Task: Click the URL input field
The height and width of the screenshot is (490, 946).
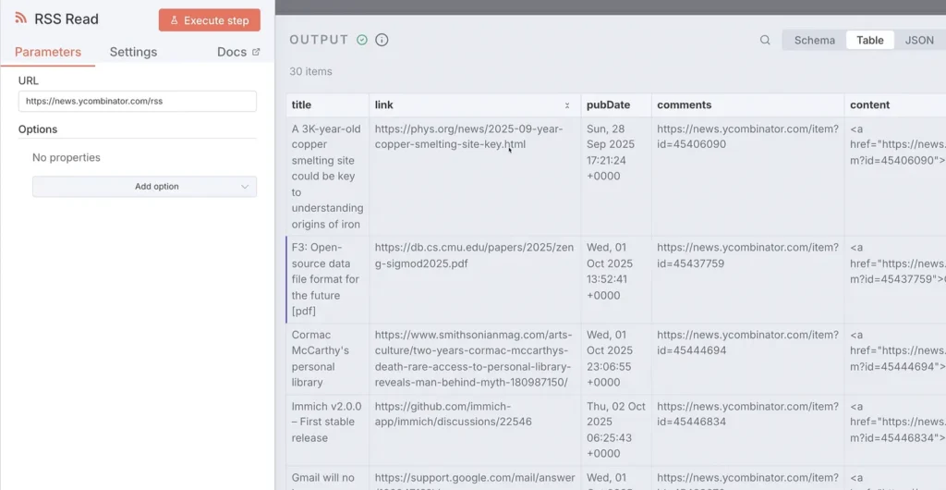Action: coord(138,102)
